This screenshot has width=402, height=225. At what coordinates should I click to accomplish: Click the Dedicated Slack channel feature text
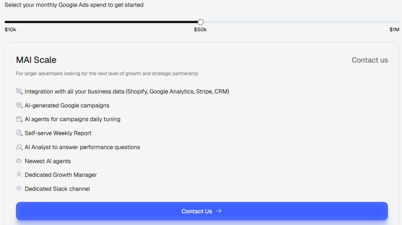click(x=57, y=189)
